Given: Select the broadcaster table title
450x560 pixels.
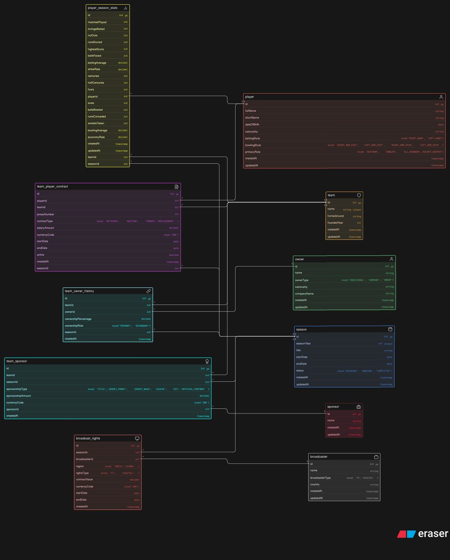Looking at the screenshot, I should 319,457.
